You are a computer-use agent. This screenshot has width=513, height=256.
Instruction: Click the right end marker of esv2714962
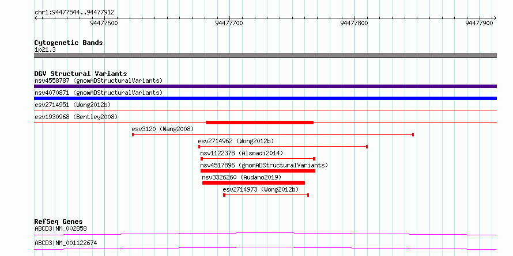(x=367, y=147)
